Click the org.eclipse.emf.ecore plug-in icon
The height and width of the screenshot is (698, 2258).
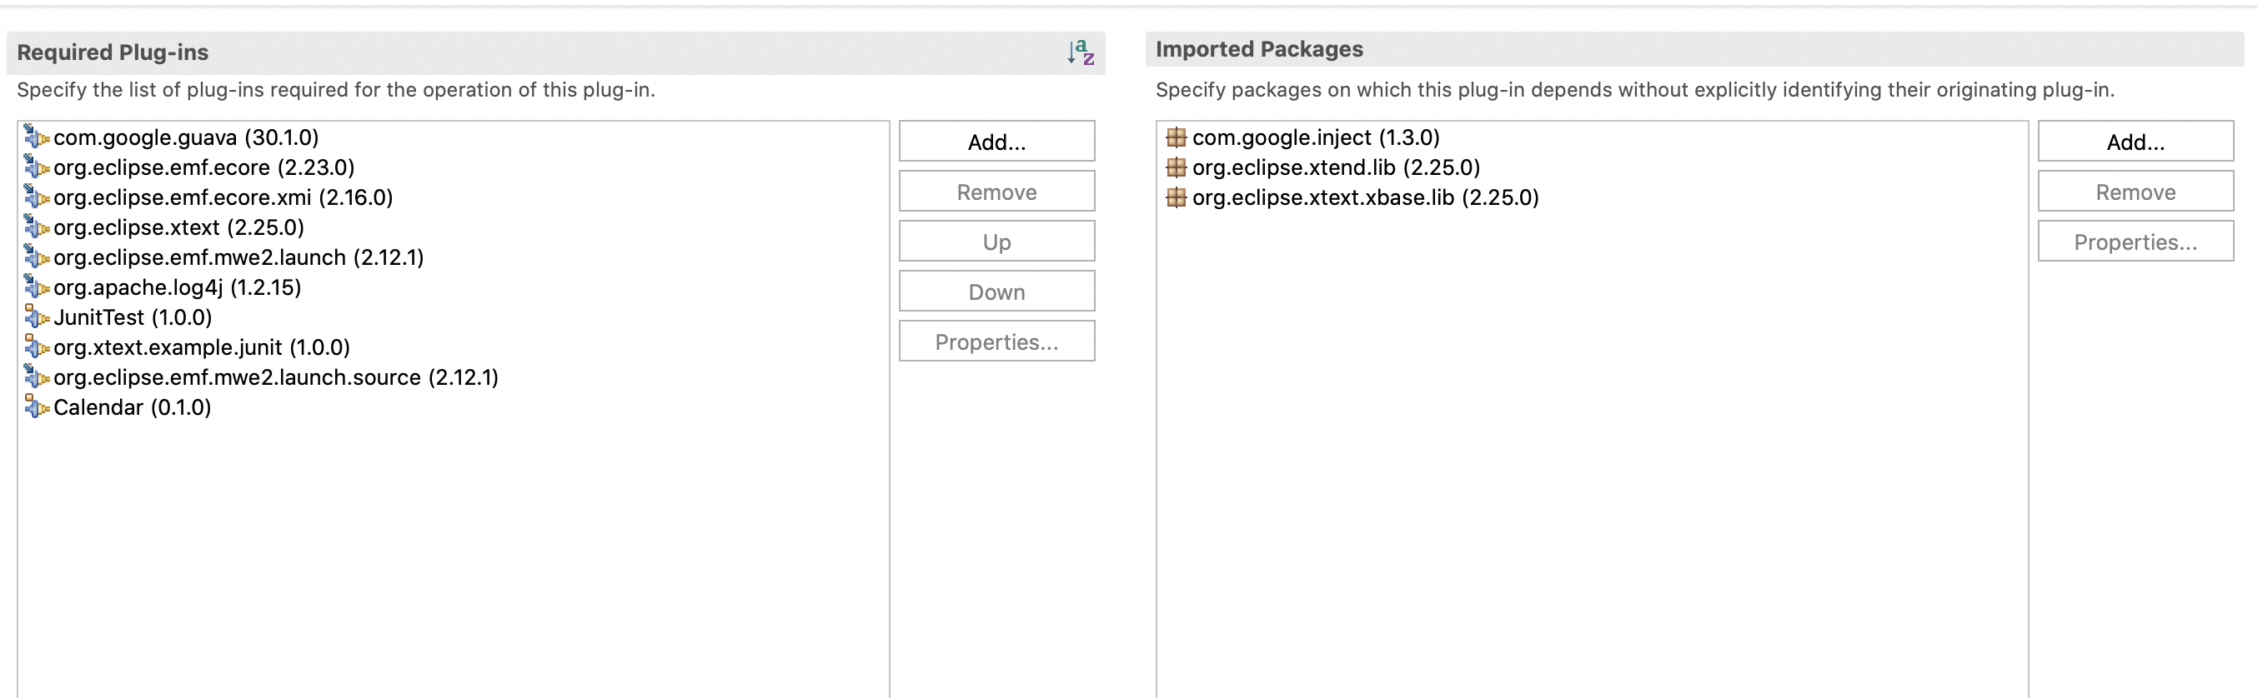pos(36,167)
